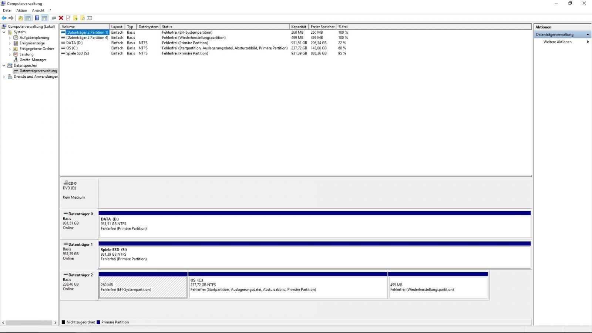592x333 pixels.
Task: Select the OS (C:) 237,72 GB partition block
Action: [x=288, y=285]
